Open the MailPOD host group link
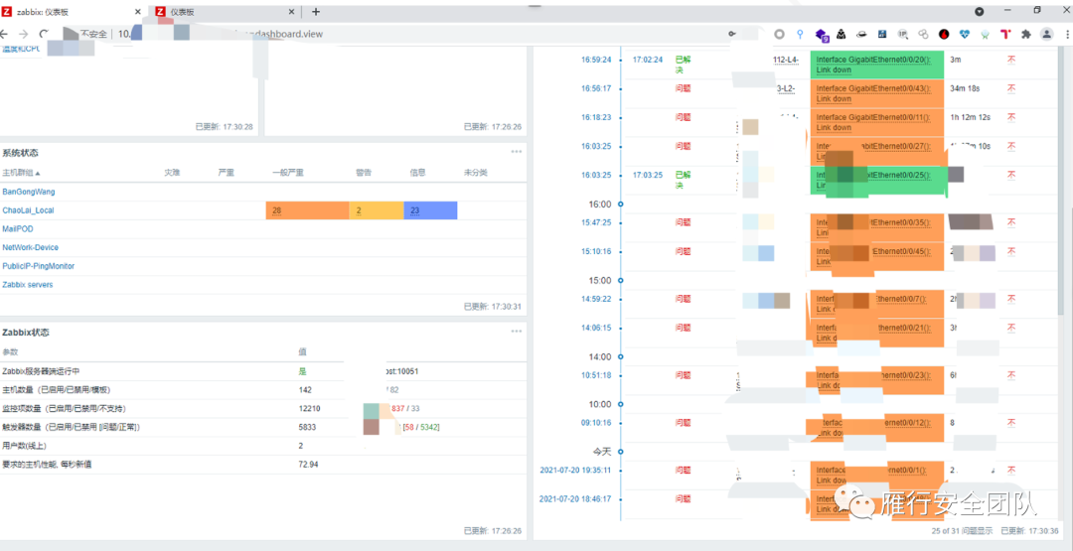This screenshot has height=551, width=1073. pos(18,229)
